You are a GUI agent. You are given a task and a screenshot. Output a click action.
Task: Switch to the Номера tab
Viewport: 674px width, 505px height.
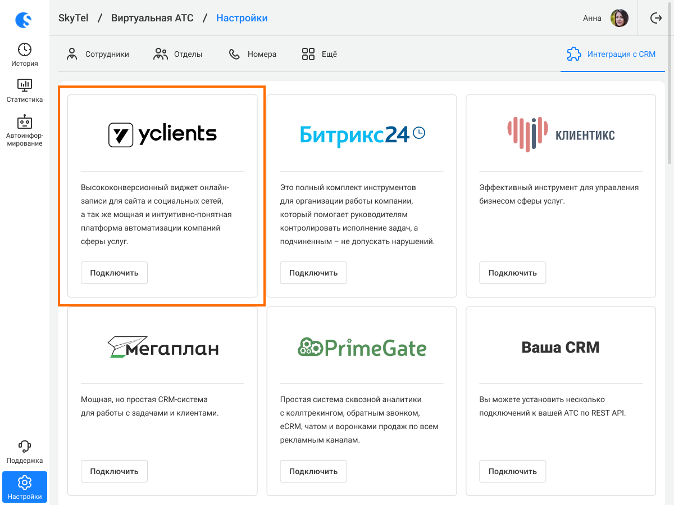(x=253, y=54)
